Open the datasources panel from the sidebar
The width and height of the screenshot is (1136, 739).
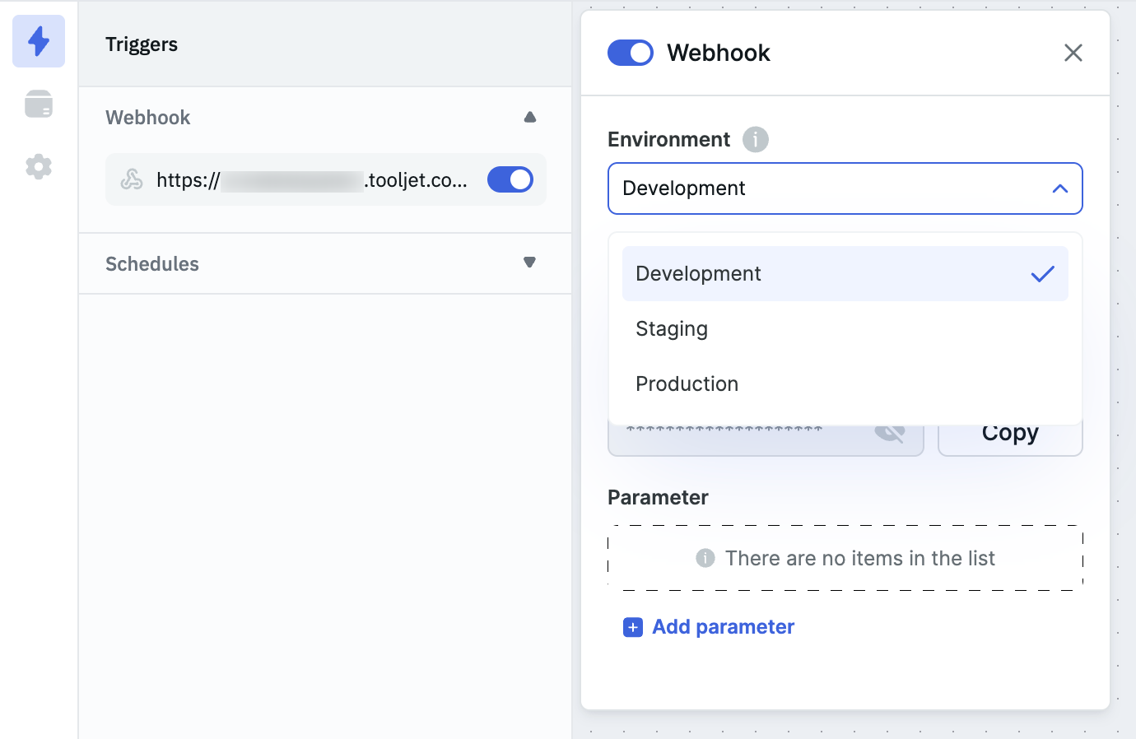pos(38,104)
